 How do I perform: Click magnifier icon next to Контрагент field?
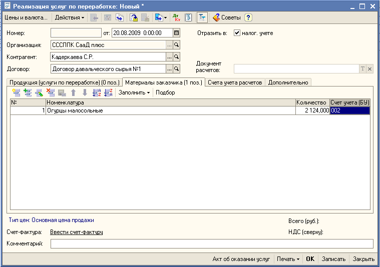tap(176, 57)
